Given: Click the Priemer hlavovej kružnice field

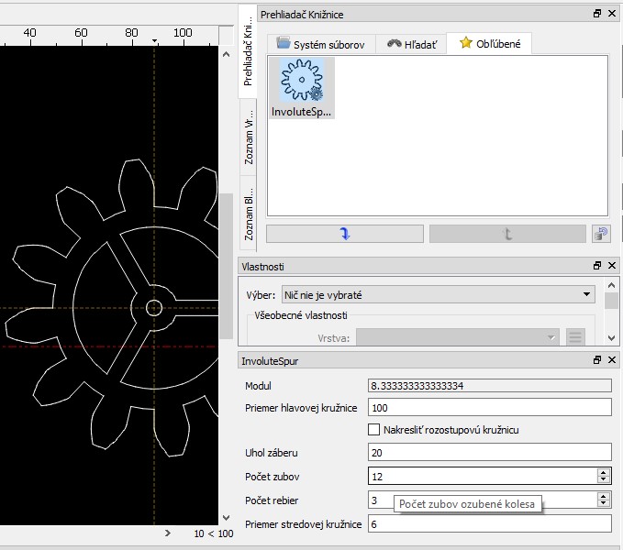Looking at the screenshot, I should click(489, 408).
